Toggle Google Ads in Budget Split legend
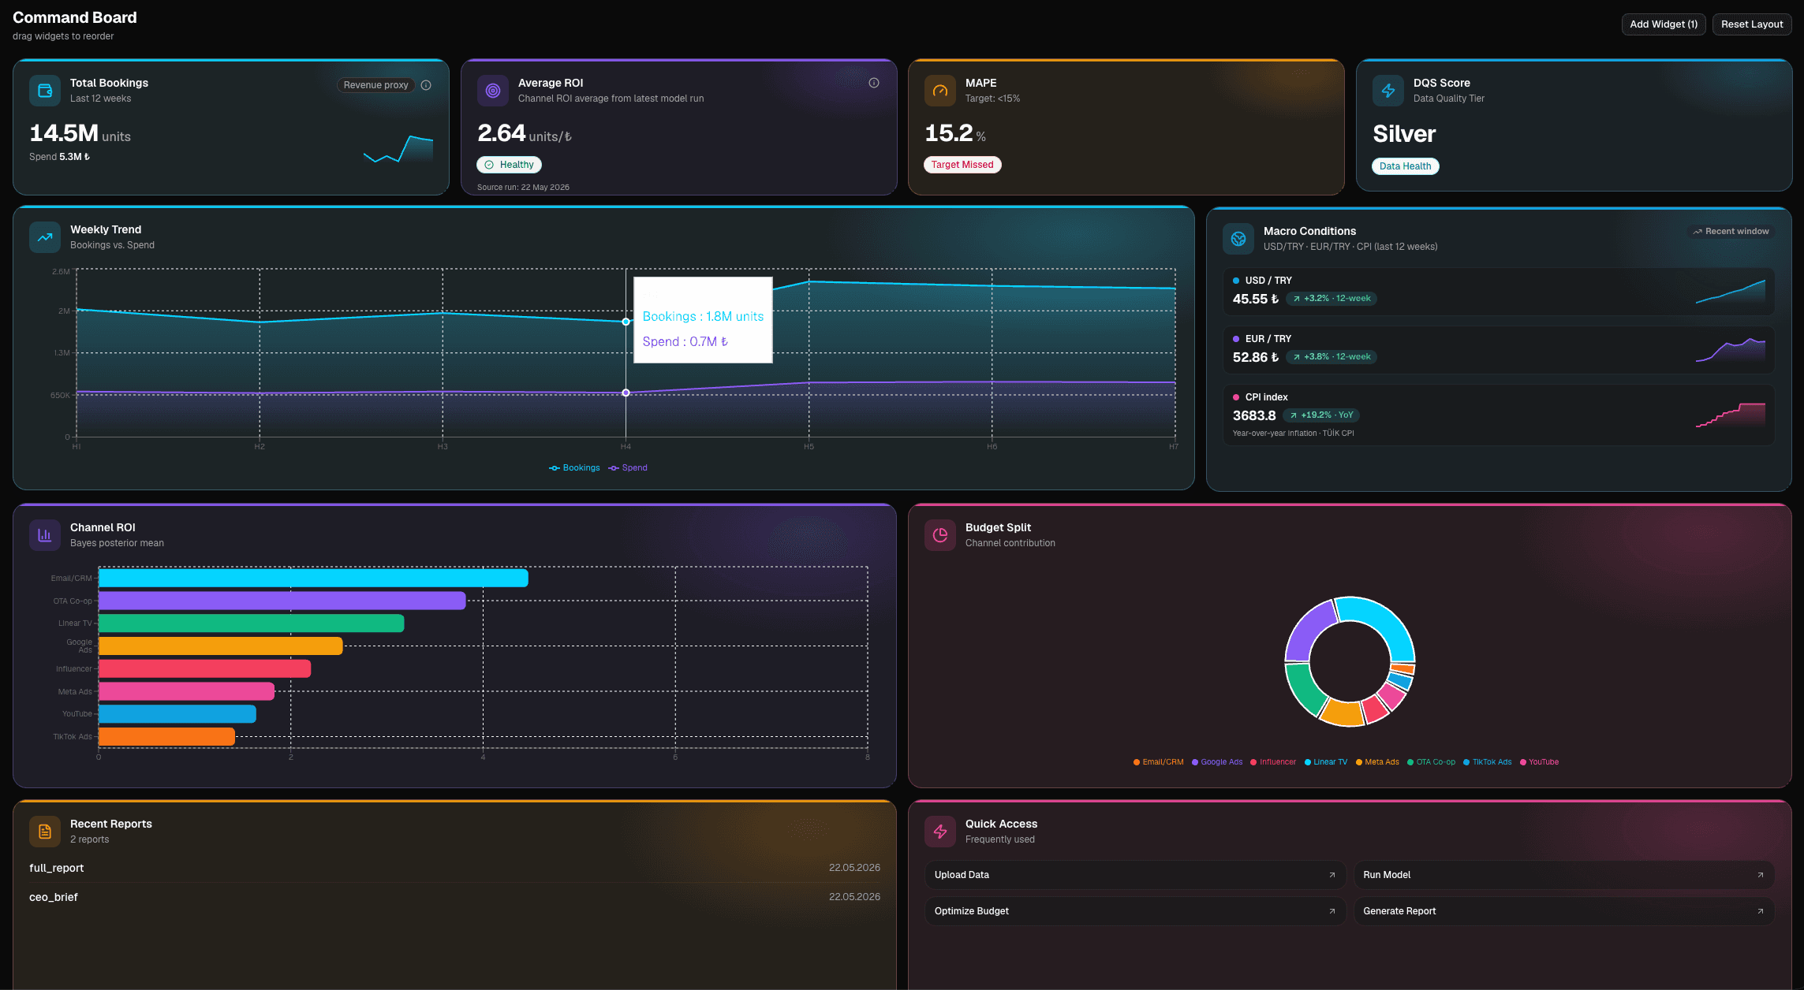1804x990 pixels. click(1217, 762)
